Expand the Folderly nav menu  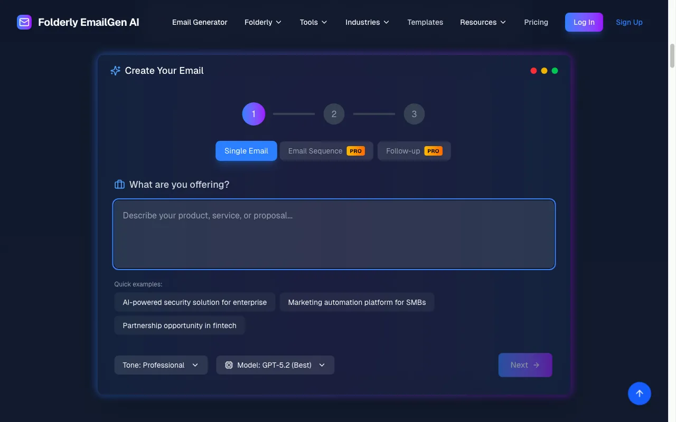[263, 22]
